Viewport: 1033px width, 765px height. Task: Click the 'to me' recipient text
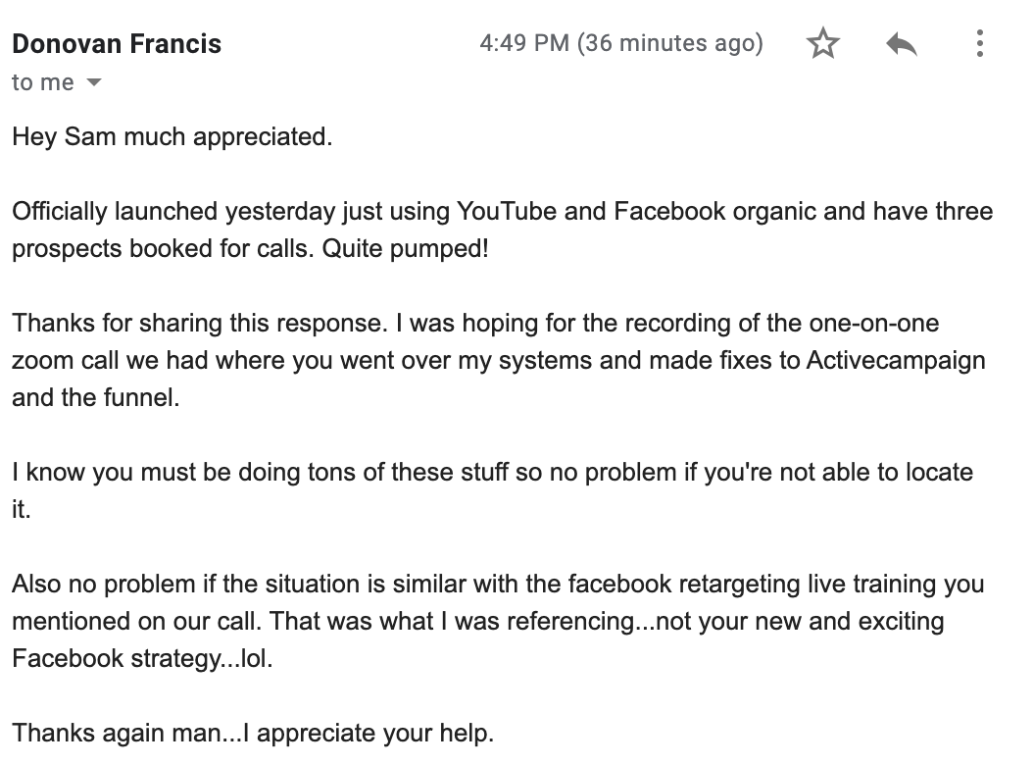point(43,82)
